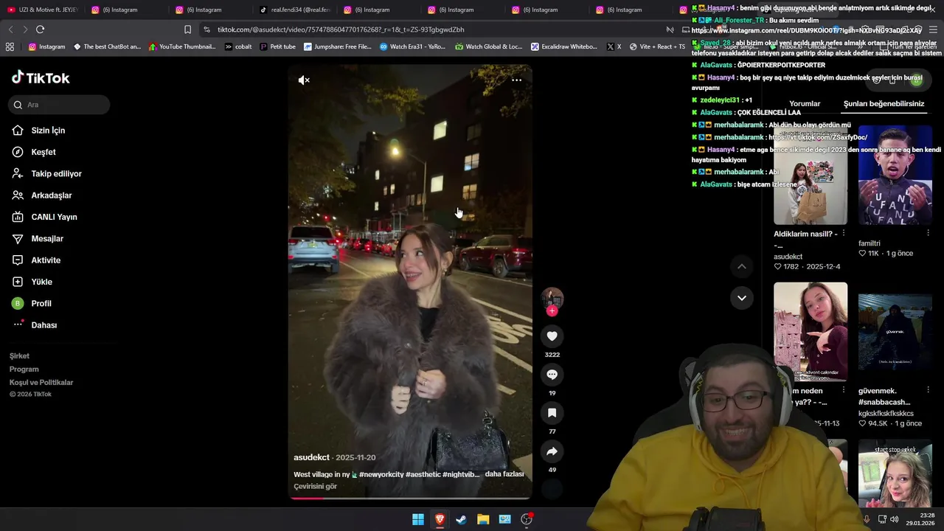This screenshot has height=531, width=944.
Task: Open The best ChatBot bookmark
Action: 107,46
